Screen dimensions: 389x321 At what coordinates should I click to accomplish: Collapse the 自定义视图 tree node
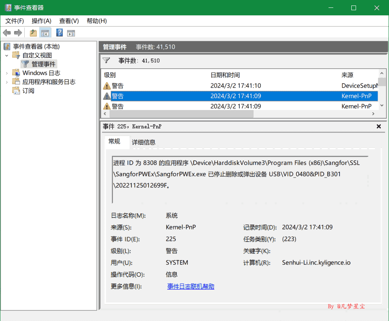[7, 56]
